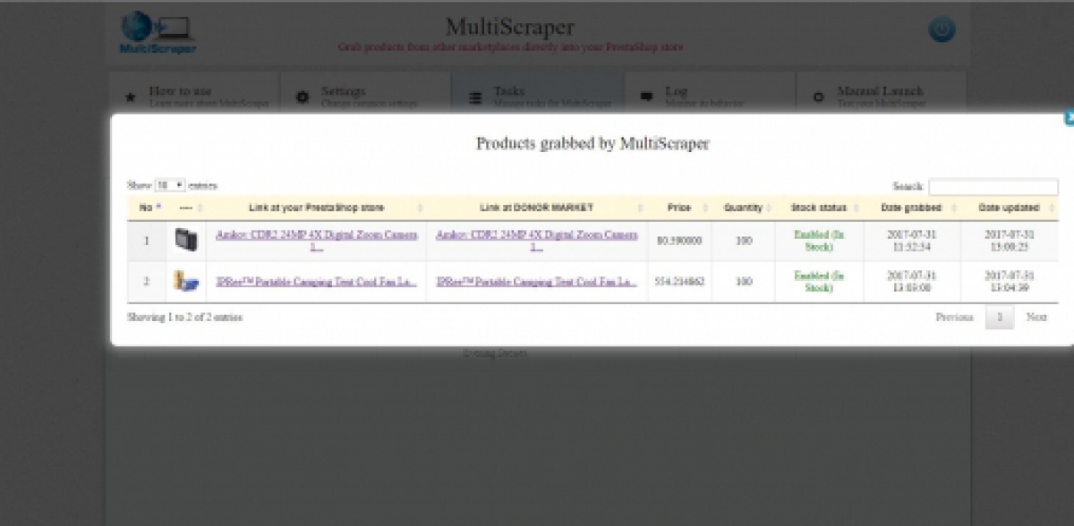
Task: Click the star icon beside How to use
Action: 128,95
